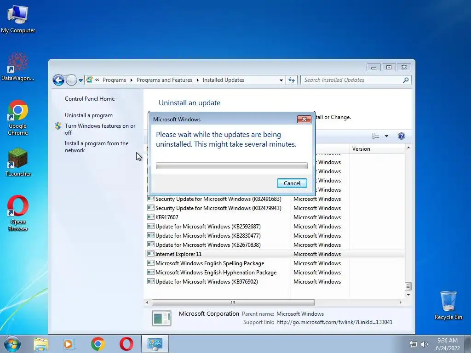
Task: Click the Change your view icon
Action: (375, 136)
